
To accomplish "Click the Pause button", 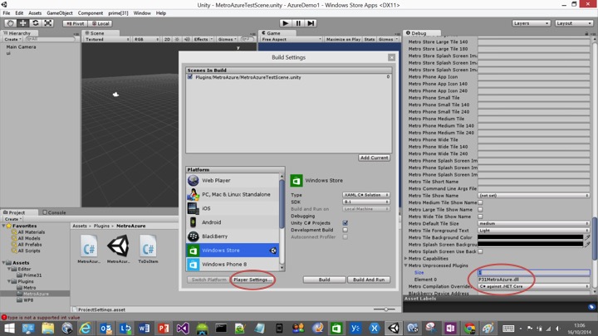I will (x=298, y=23).
